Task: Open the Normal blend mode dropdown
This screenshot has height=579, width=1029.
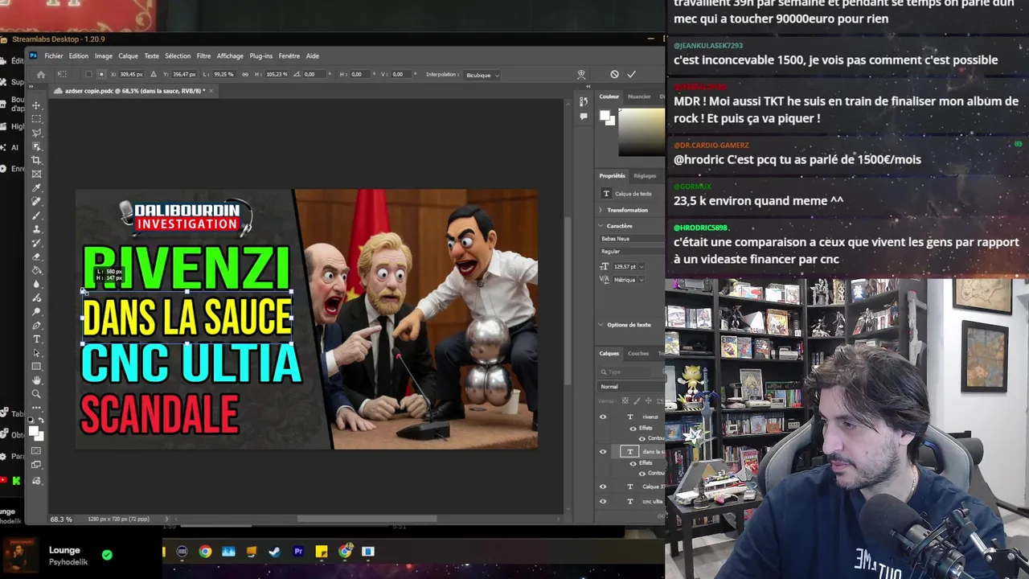Action: [632, 387]
